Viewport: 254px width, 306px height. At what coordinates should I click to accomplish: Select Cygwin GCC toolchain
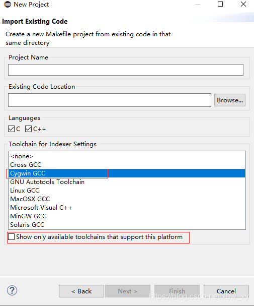coord(127,173)
